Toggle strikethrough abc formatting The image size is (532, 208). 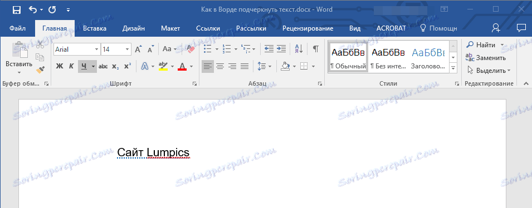(103, 66)
